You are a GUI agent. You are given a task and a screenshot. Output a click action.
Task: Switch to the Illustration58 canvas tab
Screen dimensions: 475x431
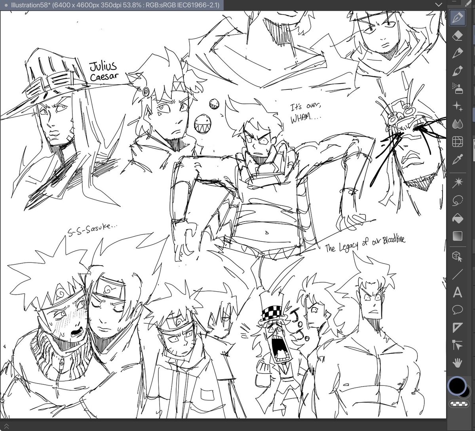pos(112,5)
